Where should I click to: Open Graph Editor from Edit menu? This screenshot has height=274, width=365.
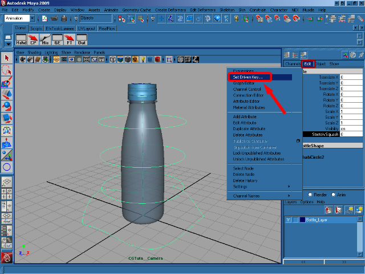244,83
